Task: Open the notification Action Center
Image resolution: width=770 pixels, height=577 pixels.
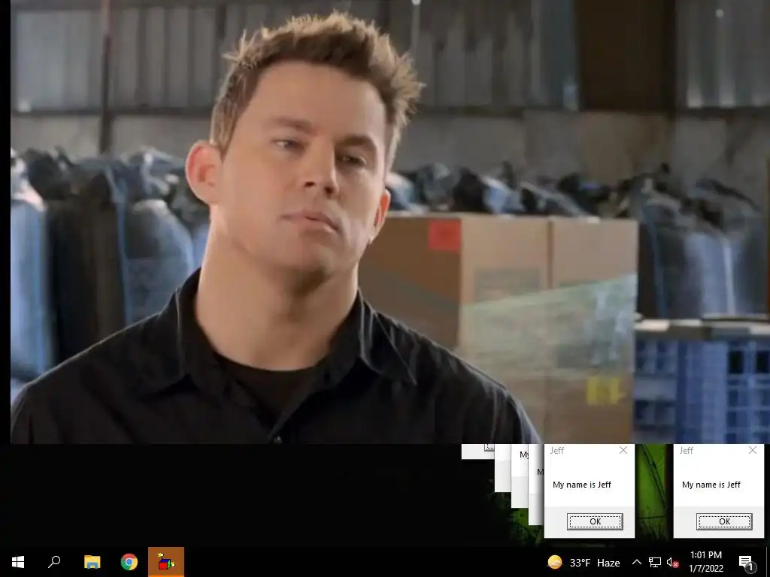Action: point(747,562)
